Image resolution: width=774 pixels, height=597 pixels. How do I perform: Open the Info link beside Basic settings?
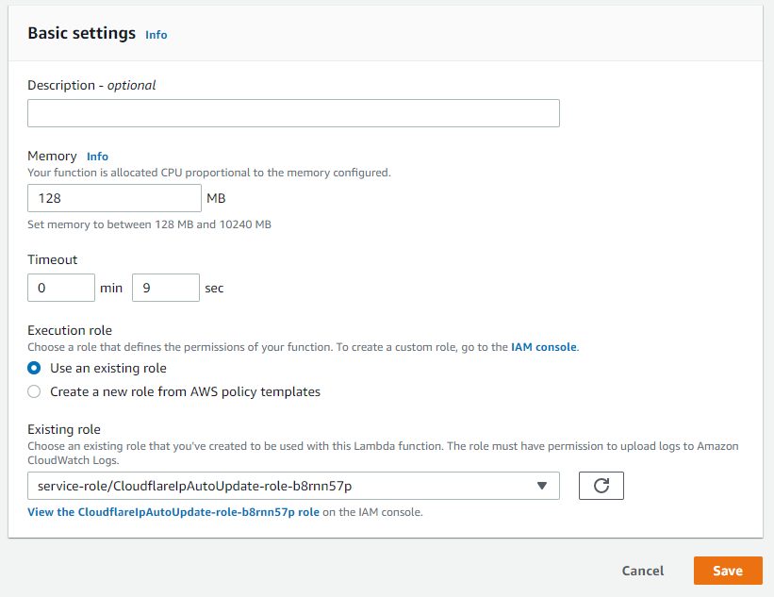point(156,35)
